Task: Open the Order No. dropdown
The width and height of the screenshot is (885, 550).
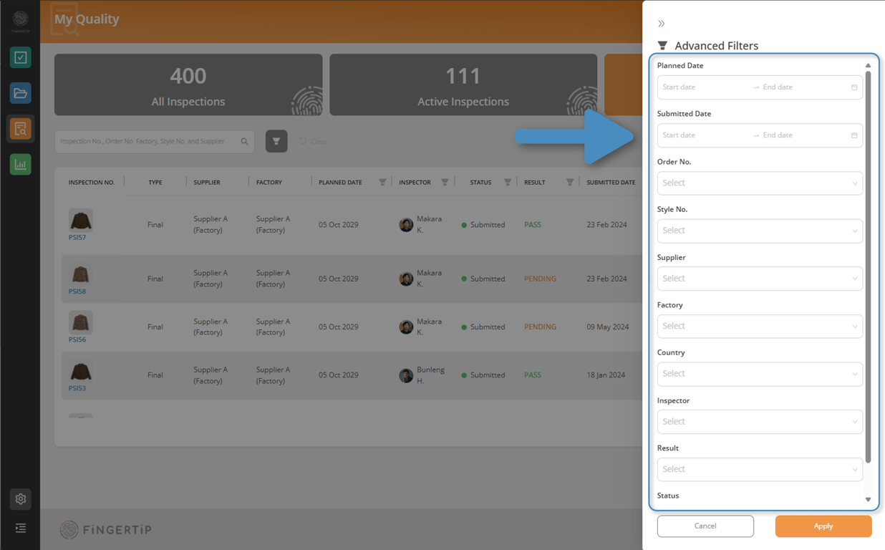Action: (x=760, y=183)
